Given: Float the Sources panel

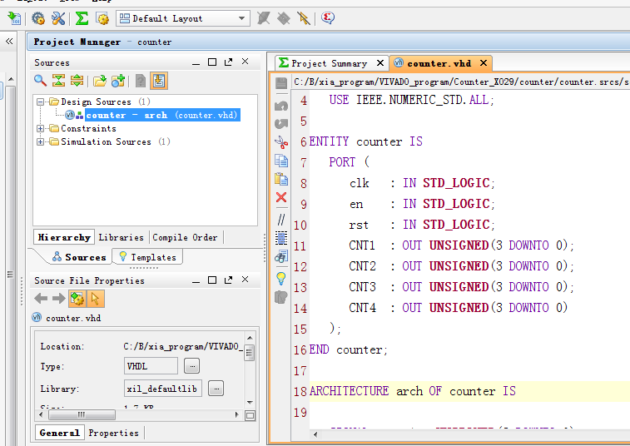Looking at the screenshot, I should (229, 62).
